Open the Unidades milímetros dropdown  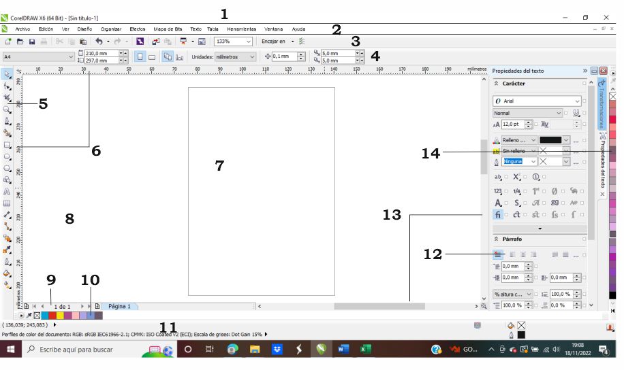pyautogui.click(x=252, y=57)
